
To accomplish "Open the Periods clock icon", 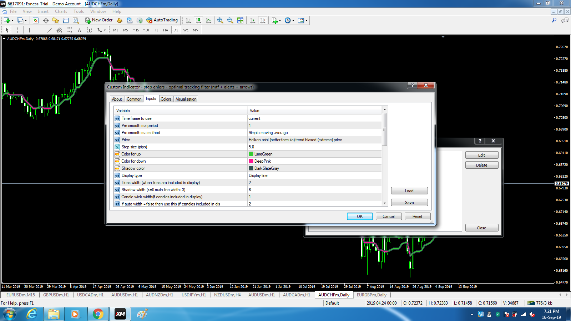I will (x=288, y=20).
